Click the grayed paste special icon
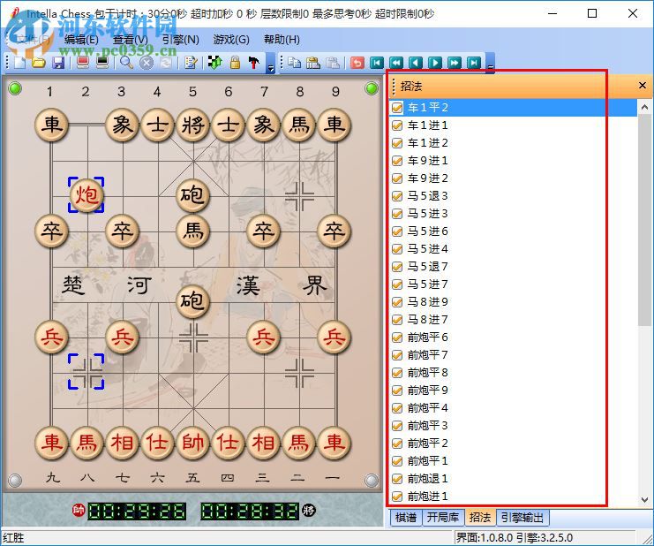 point(333,63)
